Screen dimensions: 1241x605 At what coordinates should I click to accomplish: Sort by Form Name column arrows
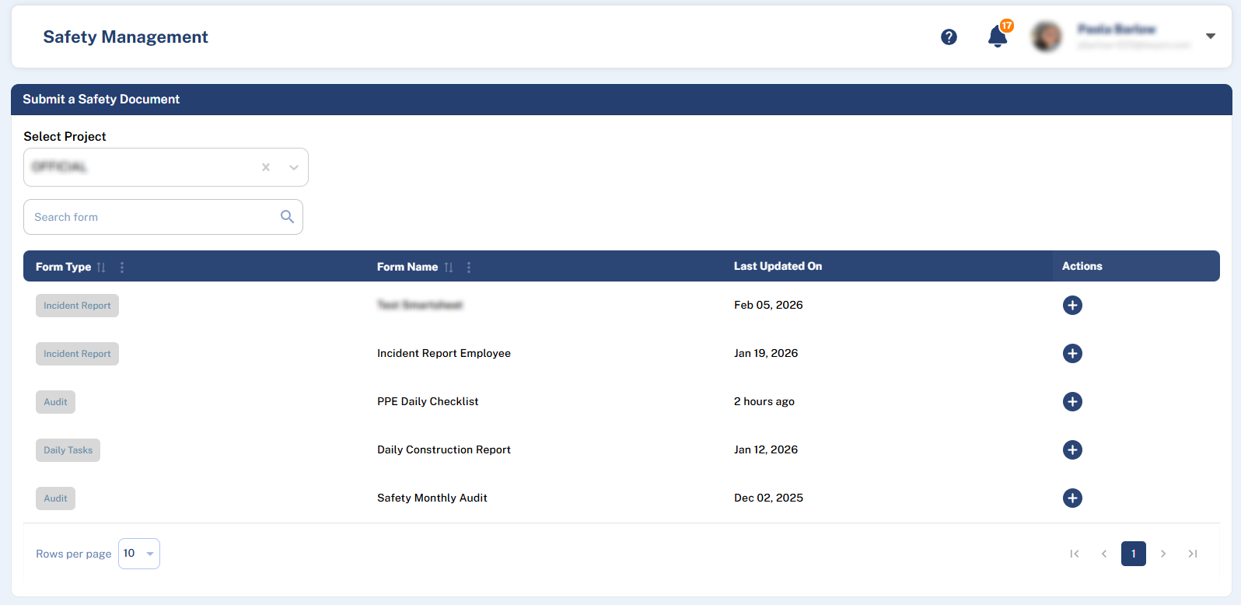449,267
